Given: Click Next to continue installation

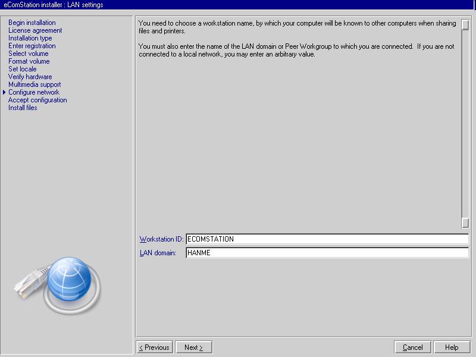Looking at the screenshot, I should (194, 347).
